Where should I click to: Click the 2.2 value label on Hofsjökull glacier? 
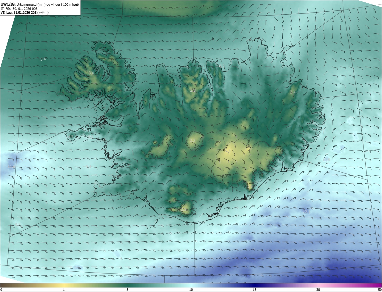(192, 140)
